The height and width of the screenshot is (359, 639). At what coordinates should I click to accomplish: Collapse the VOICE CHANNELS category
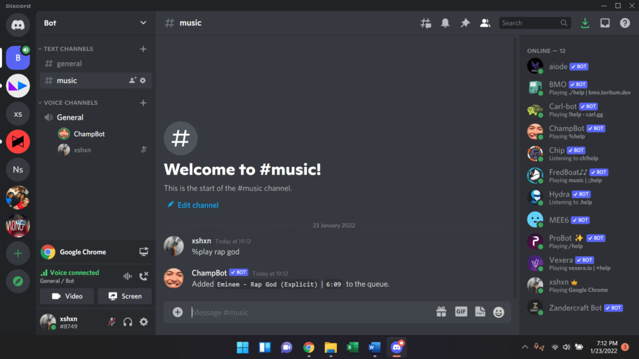[70, 102]
